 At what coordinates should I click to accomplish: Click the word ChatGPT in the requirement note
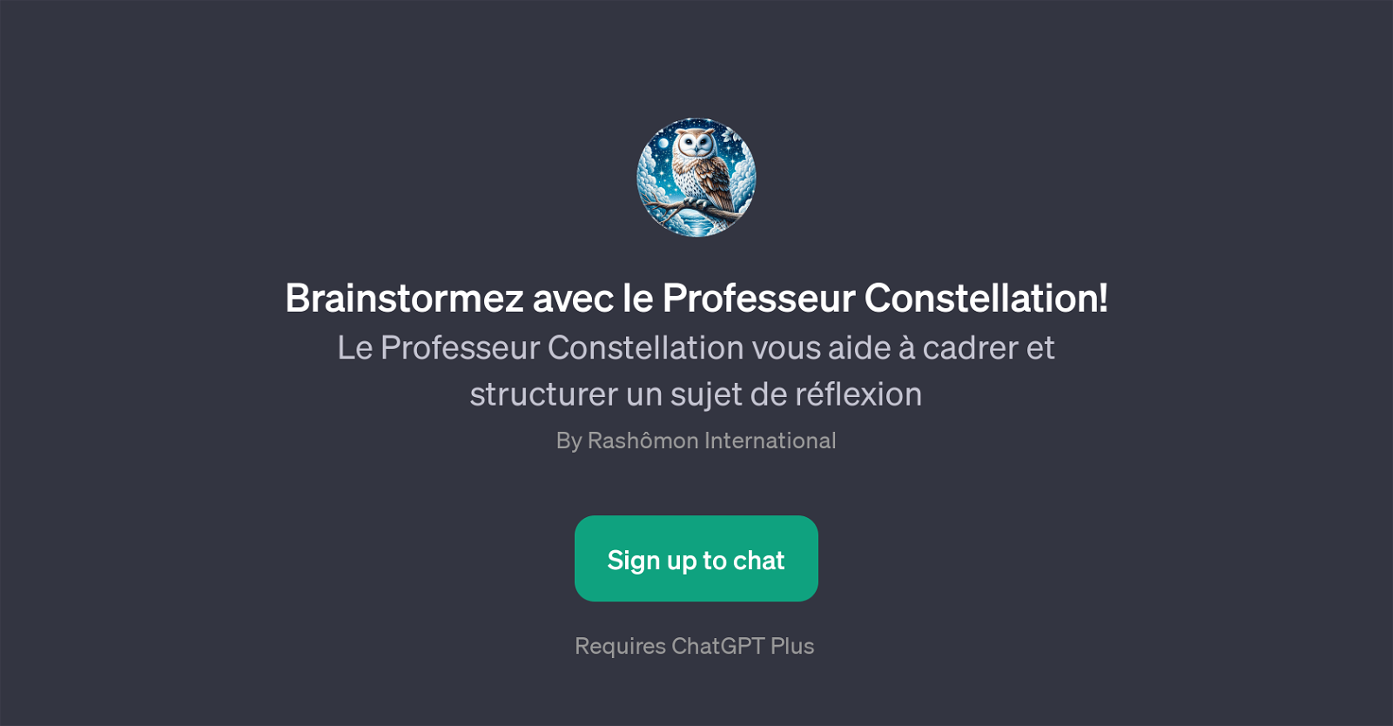[718, 646]
